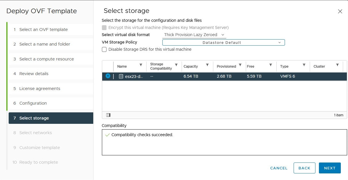Sort by the Type column header
This screenshot has height=180, width=348.
(x=284, y=66)
